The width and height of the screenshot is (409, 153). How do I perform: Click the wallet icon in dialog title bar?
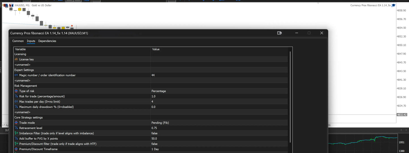click(x=279, y=33)
